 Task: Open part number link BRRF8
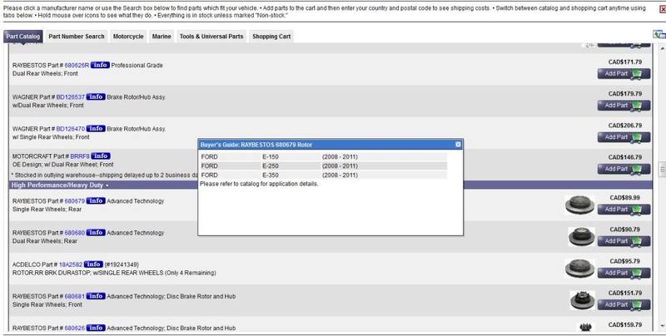click(x=80, y=156)
